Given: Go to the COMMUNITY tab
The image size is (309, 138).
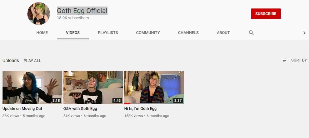Looking at the screenshot, I should pos(148,33).
